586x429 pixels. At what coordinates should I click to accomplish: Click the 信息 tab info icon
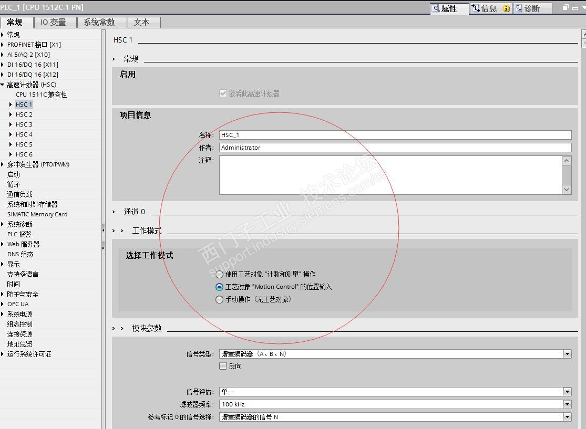[476, 8]
